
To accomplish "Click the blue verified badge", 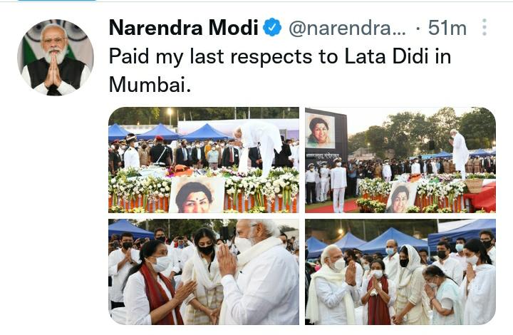I will pyautogui.click(x=272, y=27).
